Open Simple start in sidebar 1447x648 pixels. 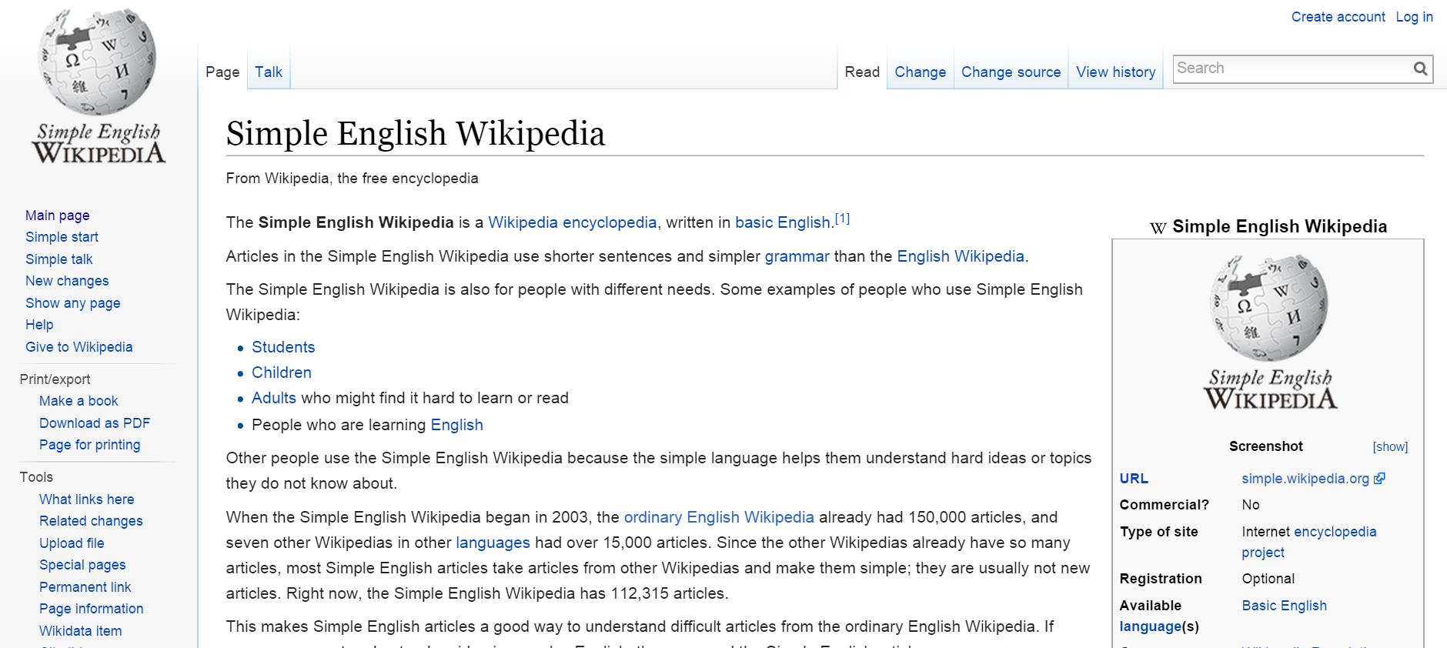click(62, 237)
